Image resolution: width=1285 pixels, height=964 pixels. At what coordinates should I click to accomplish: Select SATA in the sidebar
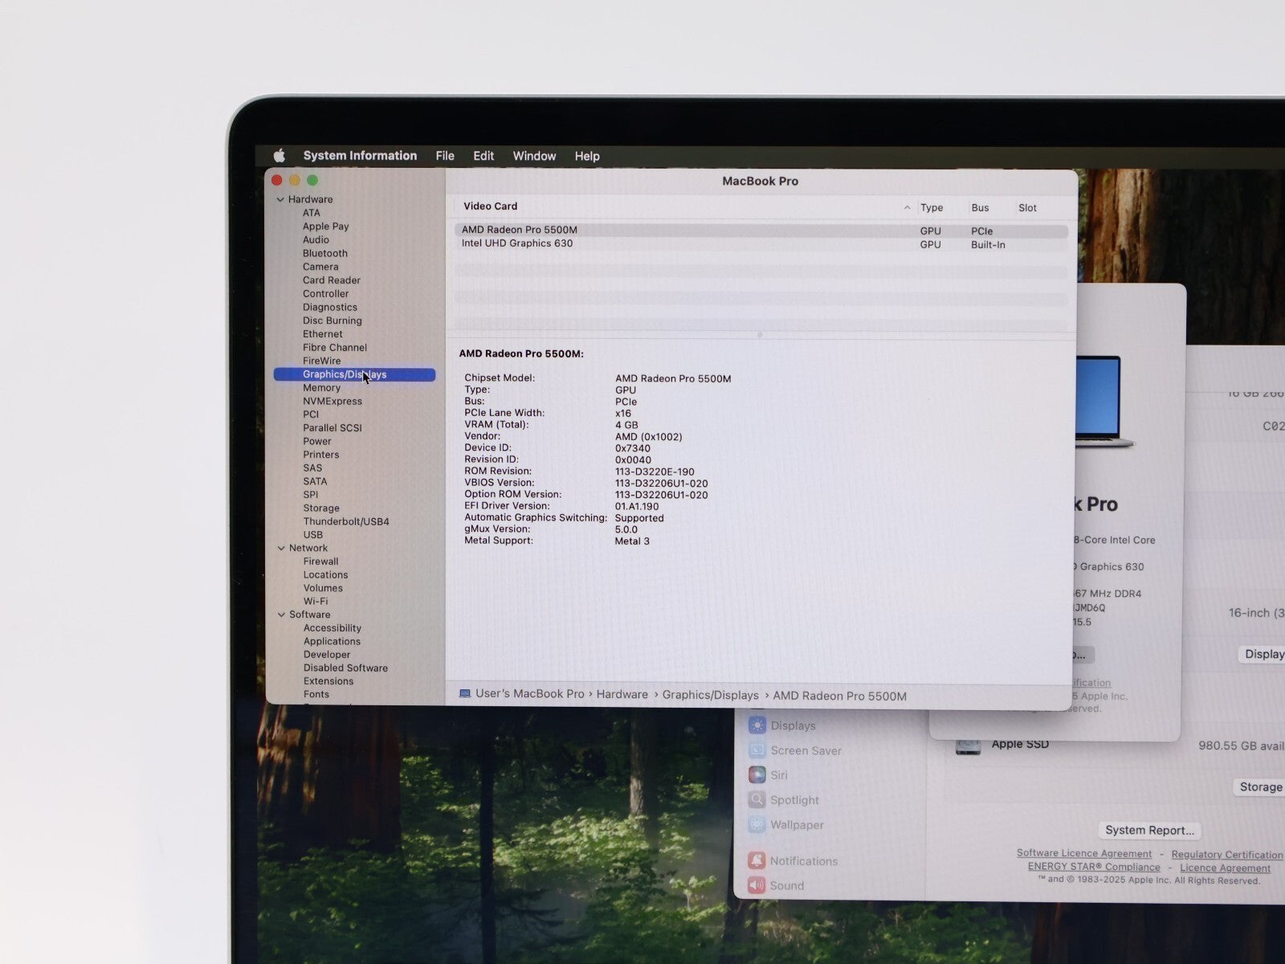(315, 481)
